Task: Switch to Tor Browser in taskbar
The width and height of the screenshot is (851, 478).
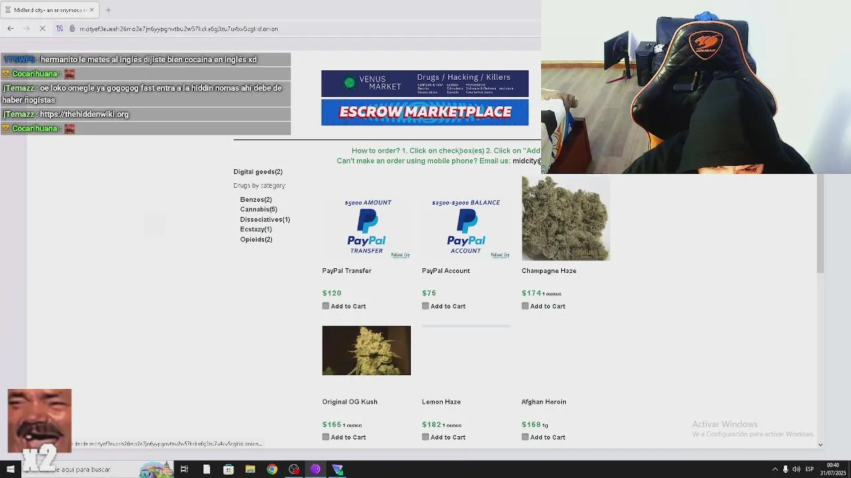Action: tap(315, 469)
